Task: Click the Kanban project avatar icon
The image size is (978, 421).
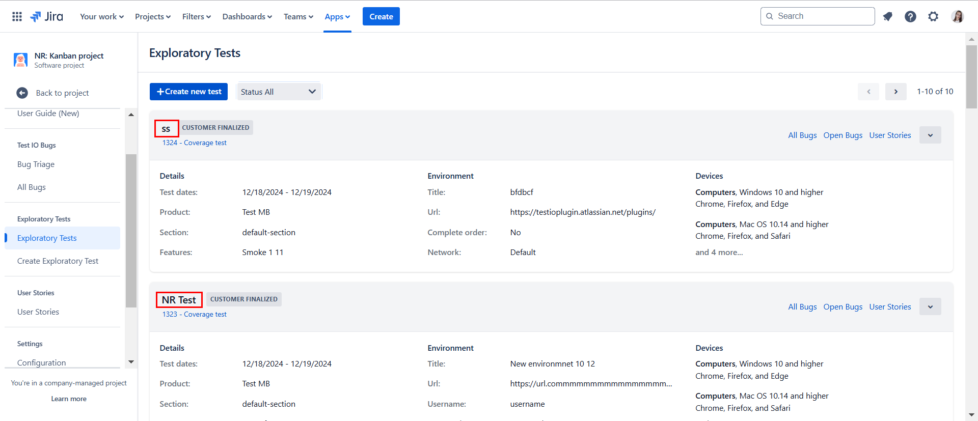Action: (x=20, y=60)
